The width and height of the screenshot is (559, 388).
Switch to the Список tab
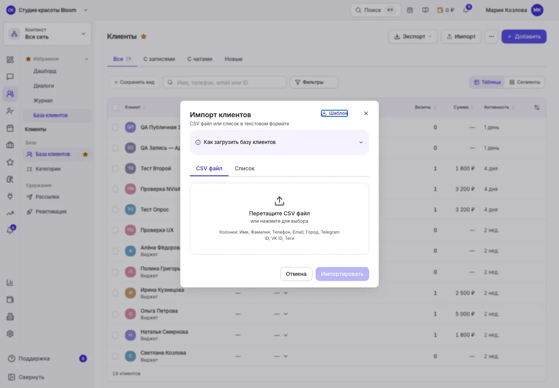pos(245,168)
